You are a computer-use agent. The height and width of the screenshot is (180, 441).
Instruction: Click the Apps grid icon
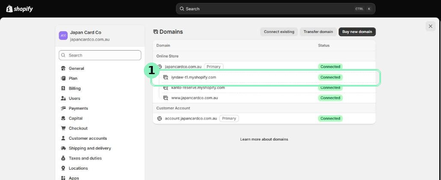pos(63,178)
